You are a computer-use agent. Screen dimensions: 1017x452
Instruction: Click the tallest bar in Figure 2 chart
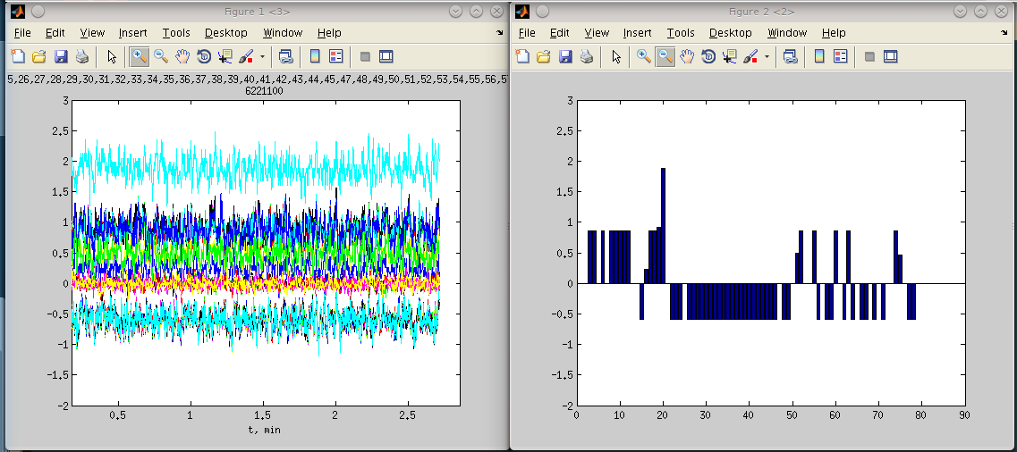coord(663,223)
